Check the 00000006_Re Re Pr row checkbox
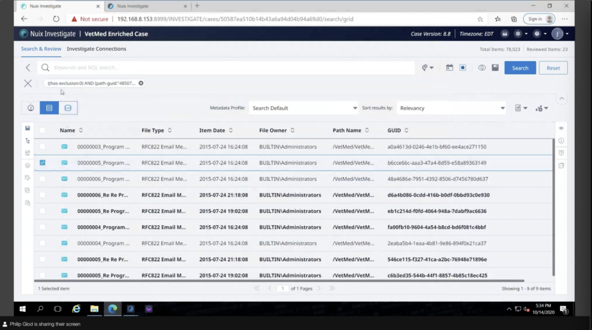 click(42, 195)
